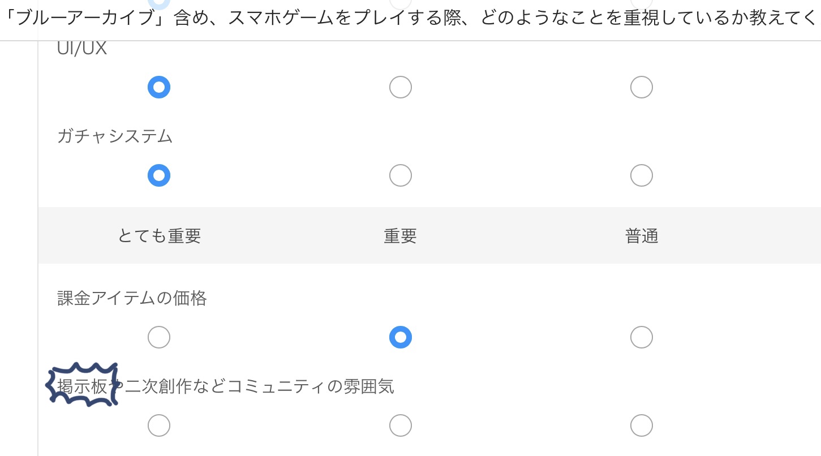Image resolution: width=821 pixels, height=456 pixels.
Task: Select とても重要 radio for ガチャシステム
Action: (159, 175)
